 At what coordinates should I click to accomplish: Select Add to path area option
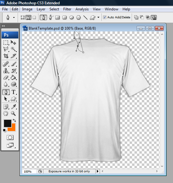click(x=136, y=17)
